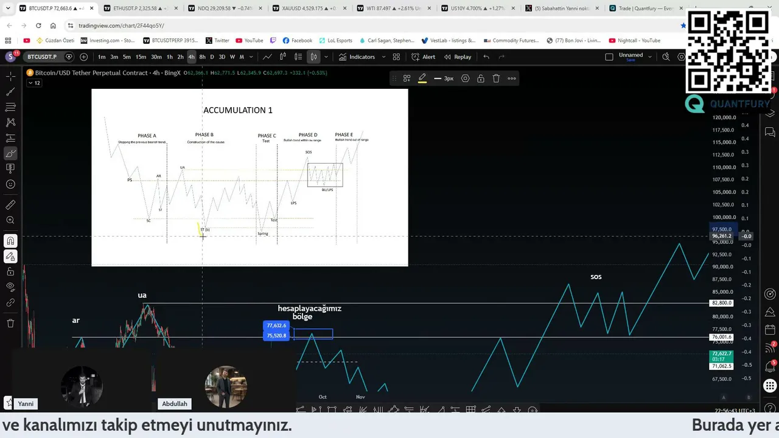This screenshot has width=779, height=438.
Task: Open symbol search for BTCUSDT.P
Action: [42, 57]
